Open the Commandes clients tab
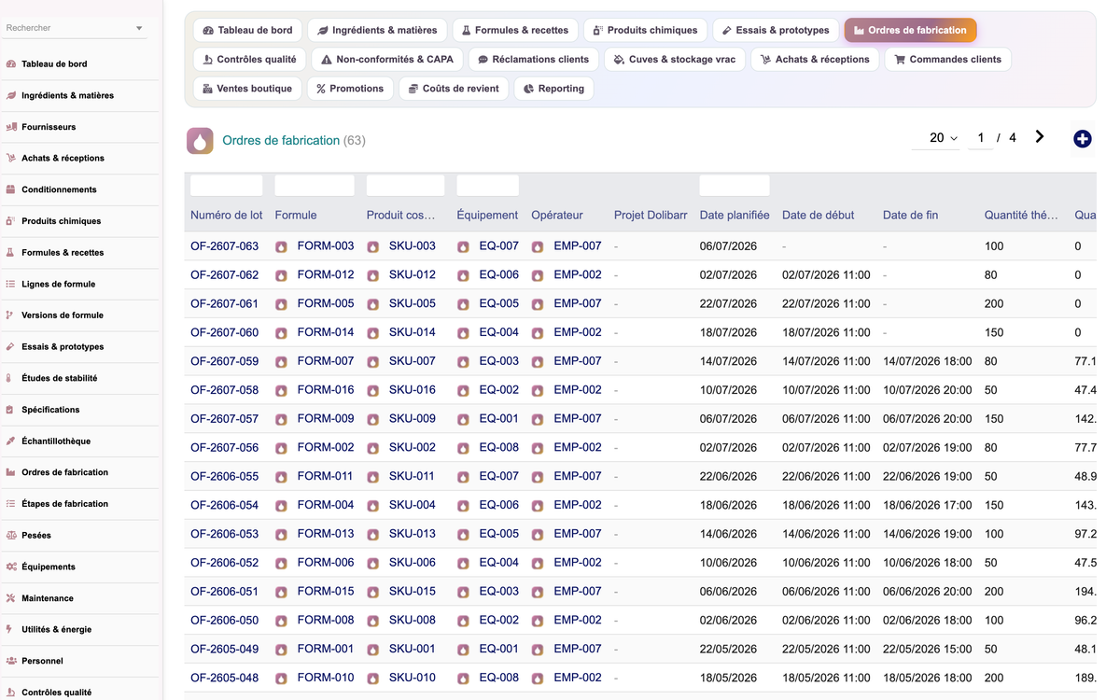The width and height of the screenshot is (1120, 700). click(947, 59)
